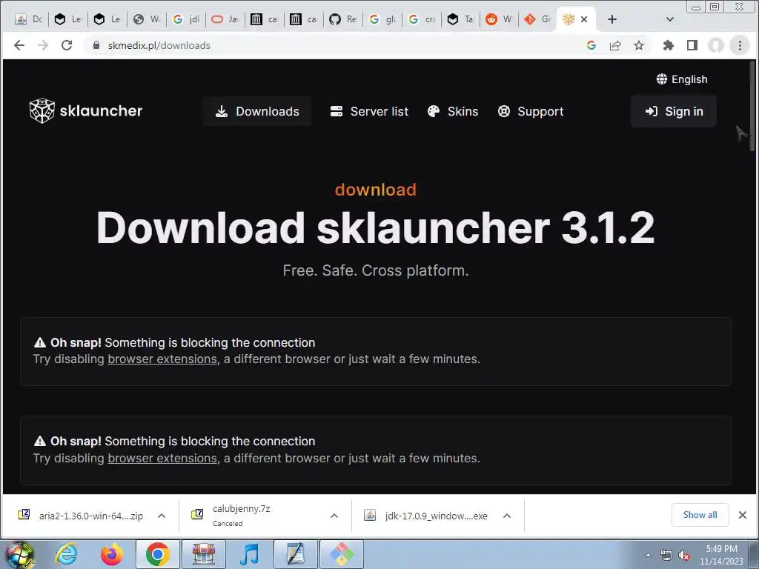The width and height of the screenshot is (759, 569).
Task: Click the Google icon in address bar
Action: pyautogui.click(x=591, y=45)
